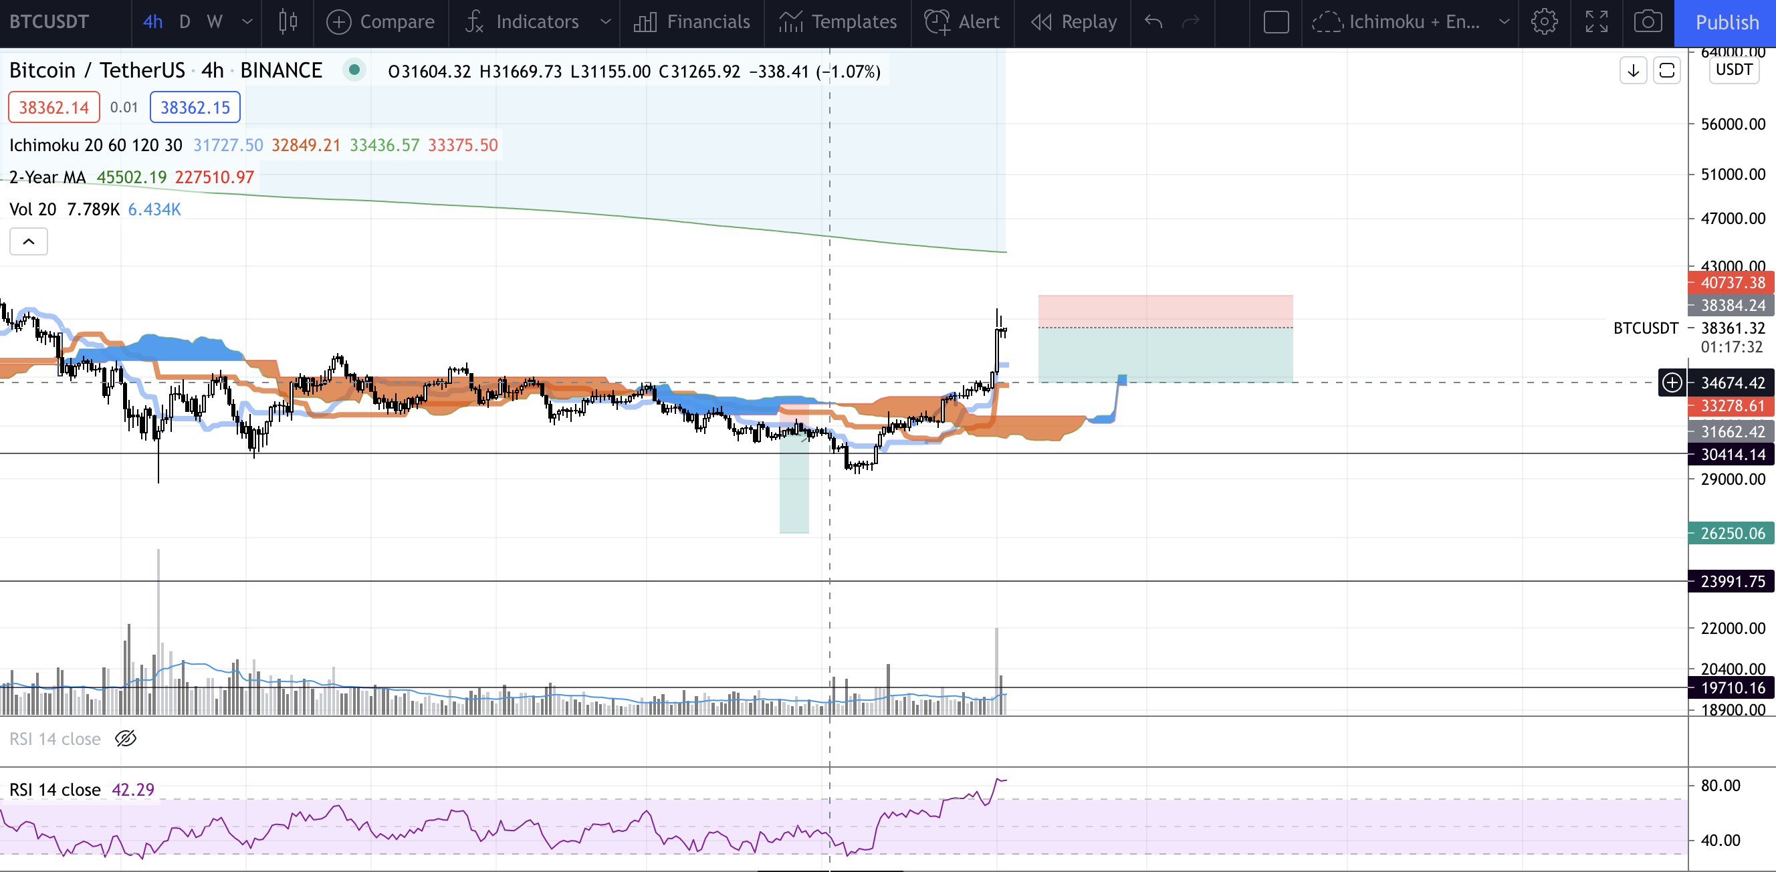Expand the timeframe interval dropdown arrow

(x=247, y=22)
